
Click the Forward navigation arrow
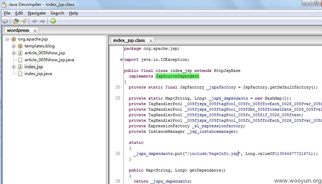[43, 21]
